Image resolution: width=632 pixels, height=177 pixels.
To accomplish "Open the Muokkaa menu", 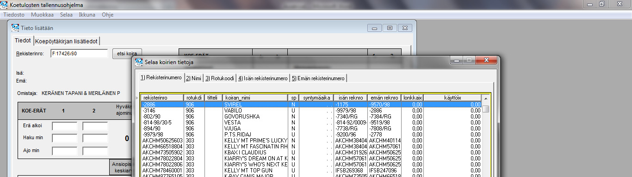I will coord(42,15).
